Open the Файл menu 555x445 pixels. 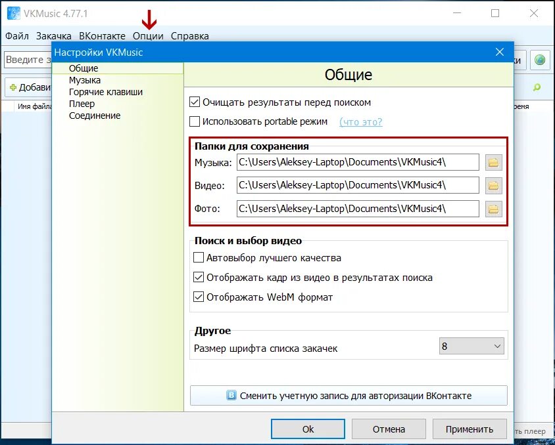click(17, 35)
